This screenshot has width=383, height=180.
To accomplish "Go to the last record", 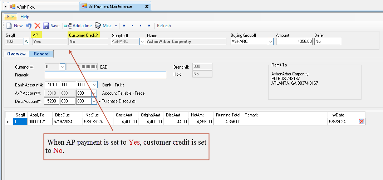I will click(149, 26).
